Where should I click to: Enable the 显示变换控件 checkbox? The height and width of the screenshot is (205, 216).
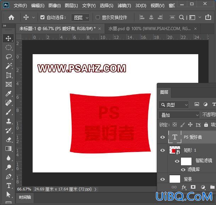pyautogui.click(x=98, y=17)
